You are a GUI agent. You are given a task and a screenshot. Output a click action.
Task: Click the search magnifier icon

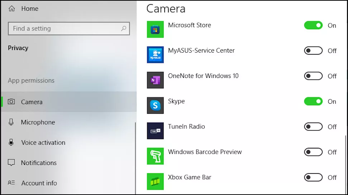point(124,28)
